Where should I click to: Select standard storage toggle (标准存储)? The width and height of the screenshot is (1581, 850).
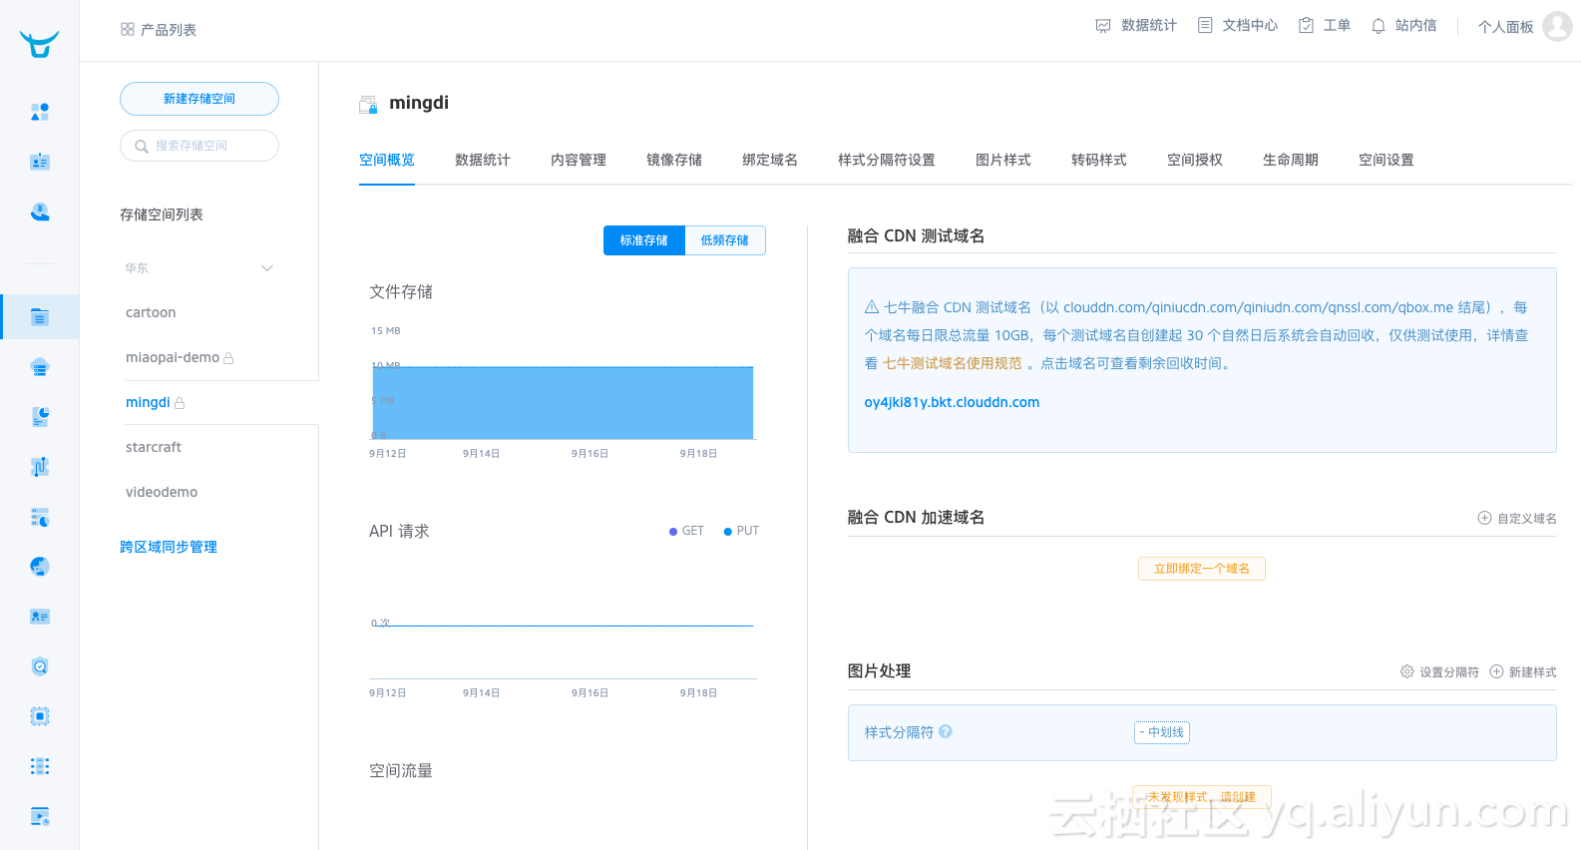coord(643,240)
